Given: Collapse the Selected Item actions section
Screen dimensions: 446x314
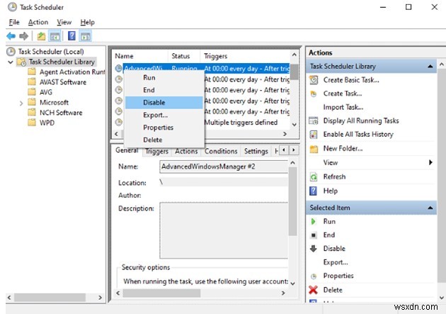Looking at the screenshot, I should (430, 208).
